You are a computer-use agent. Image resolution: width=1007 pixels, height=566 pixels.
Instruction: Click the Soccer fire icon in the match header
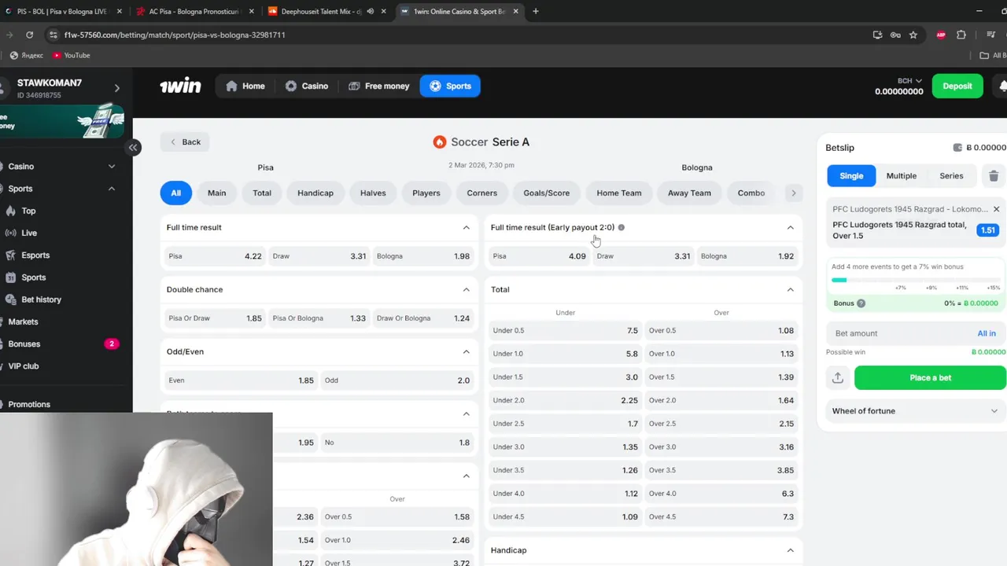(440, 142)
